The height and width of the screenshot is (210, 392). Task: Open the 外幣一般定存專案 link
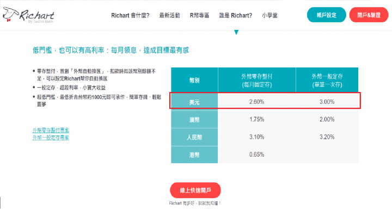(x=51, y=138)
